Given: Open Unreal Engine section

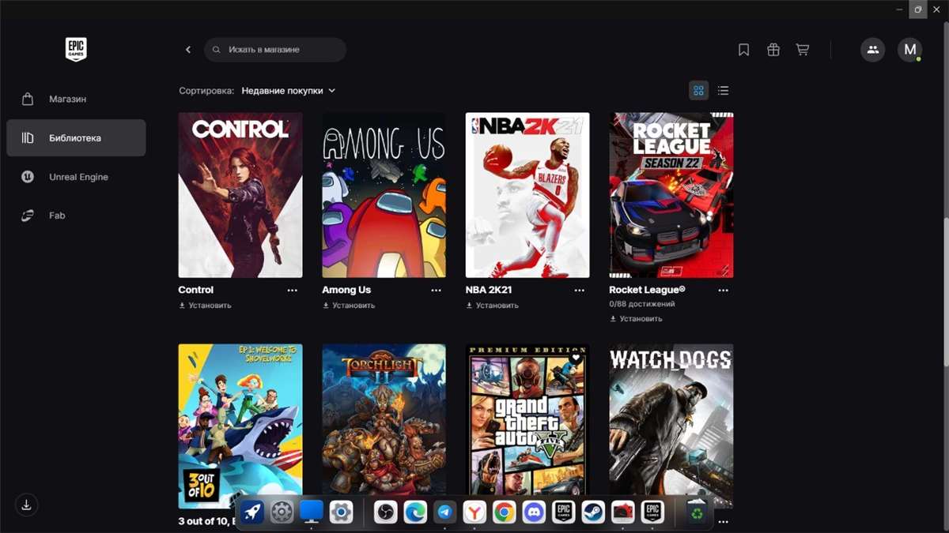Looking at the screenshot, I should point(76,177).
